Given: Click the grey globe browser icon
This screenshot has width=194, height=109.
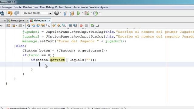Looking at the screenshot, I should point(57,13).
